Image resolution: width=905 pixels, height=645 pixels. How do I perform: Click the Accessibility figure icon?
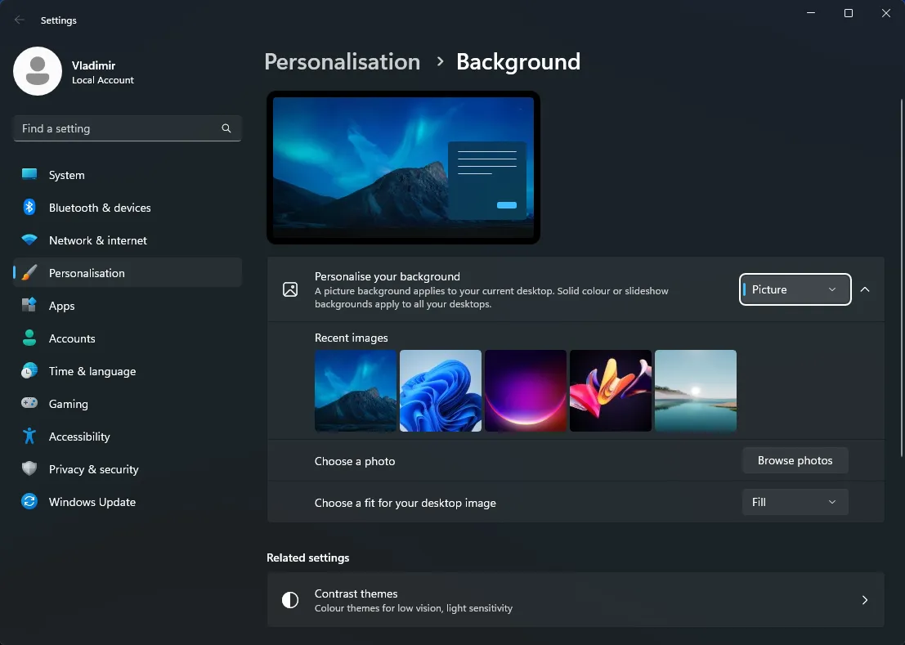point(29,437)
